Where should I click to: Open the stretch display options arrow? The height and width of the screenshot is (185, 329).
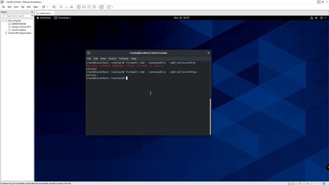coord(113,7)
